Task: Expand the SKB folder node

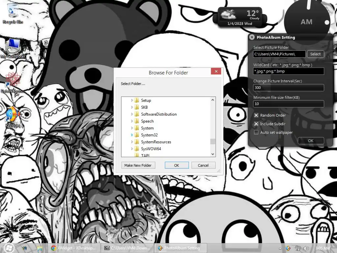Action: (132, 107)
